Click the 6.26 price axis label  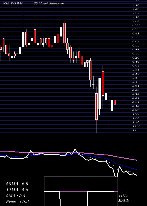pyautogui.click(x=136, y=58)
